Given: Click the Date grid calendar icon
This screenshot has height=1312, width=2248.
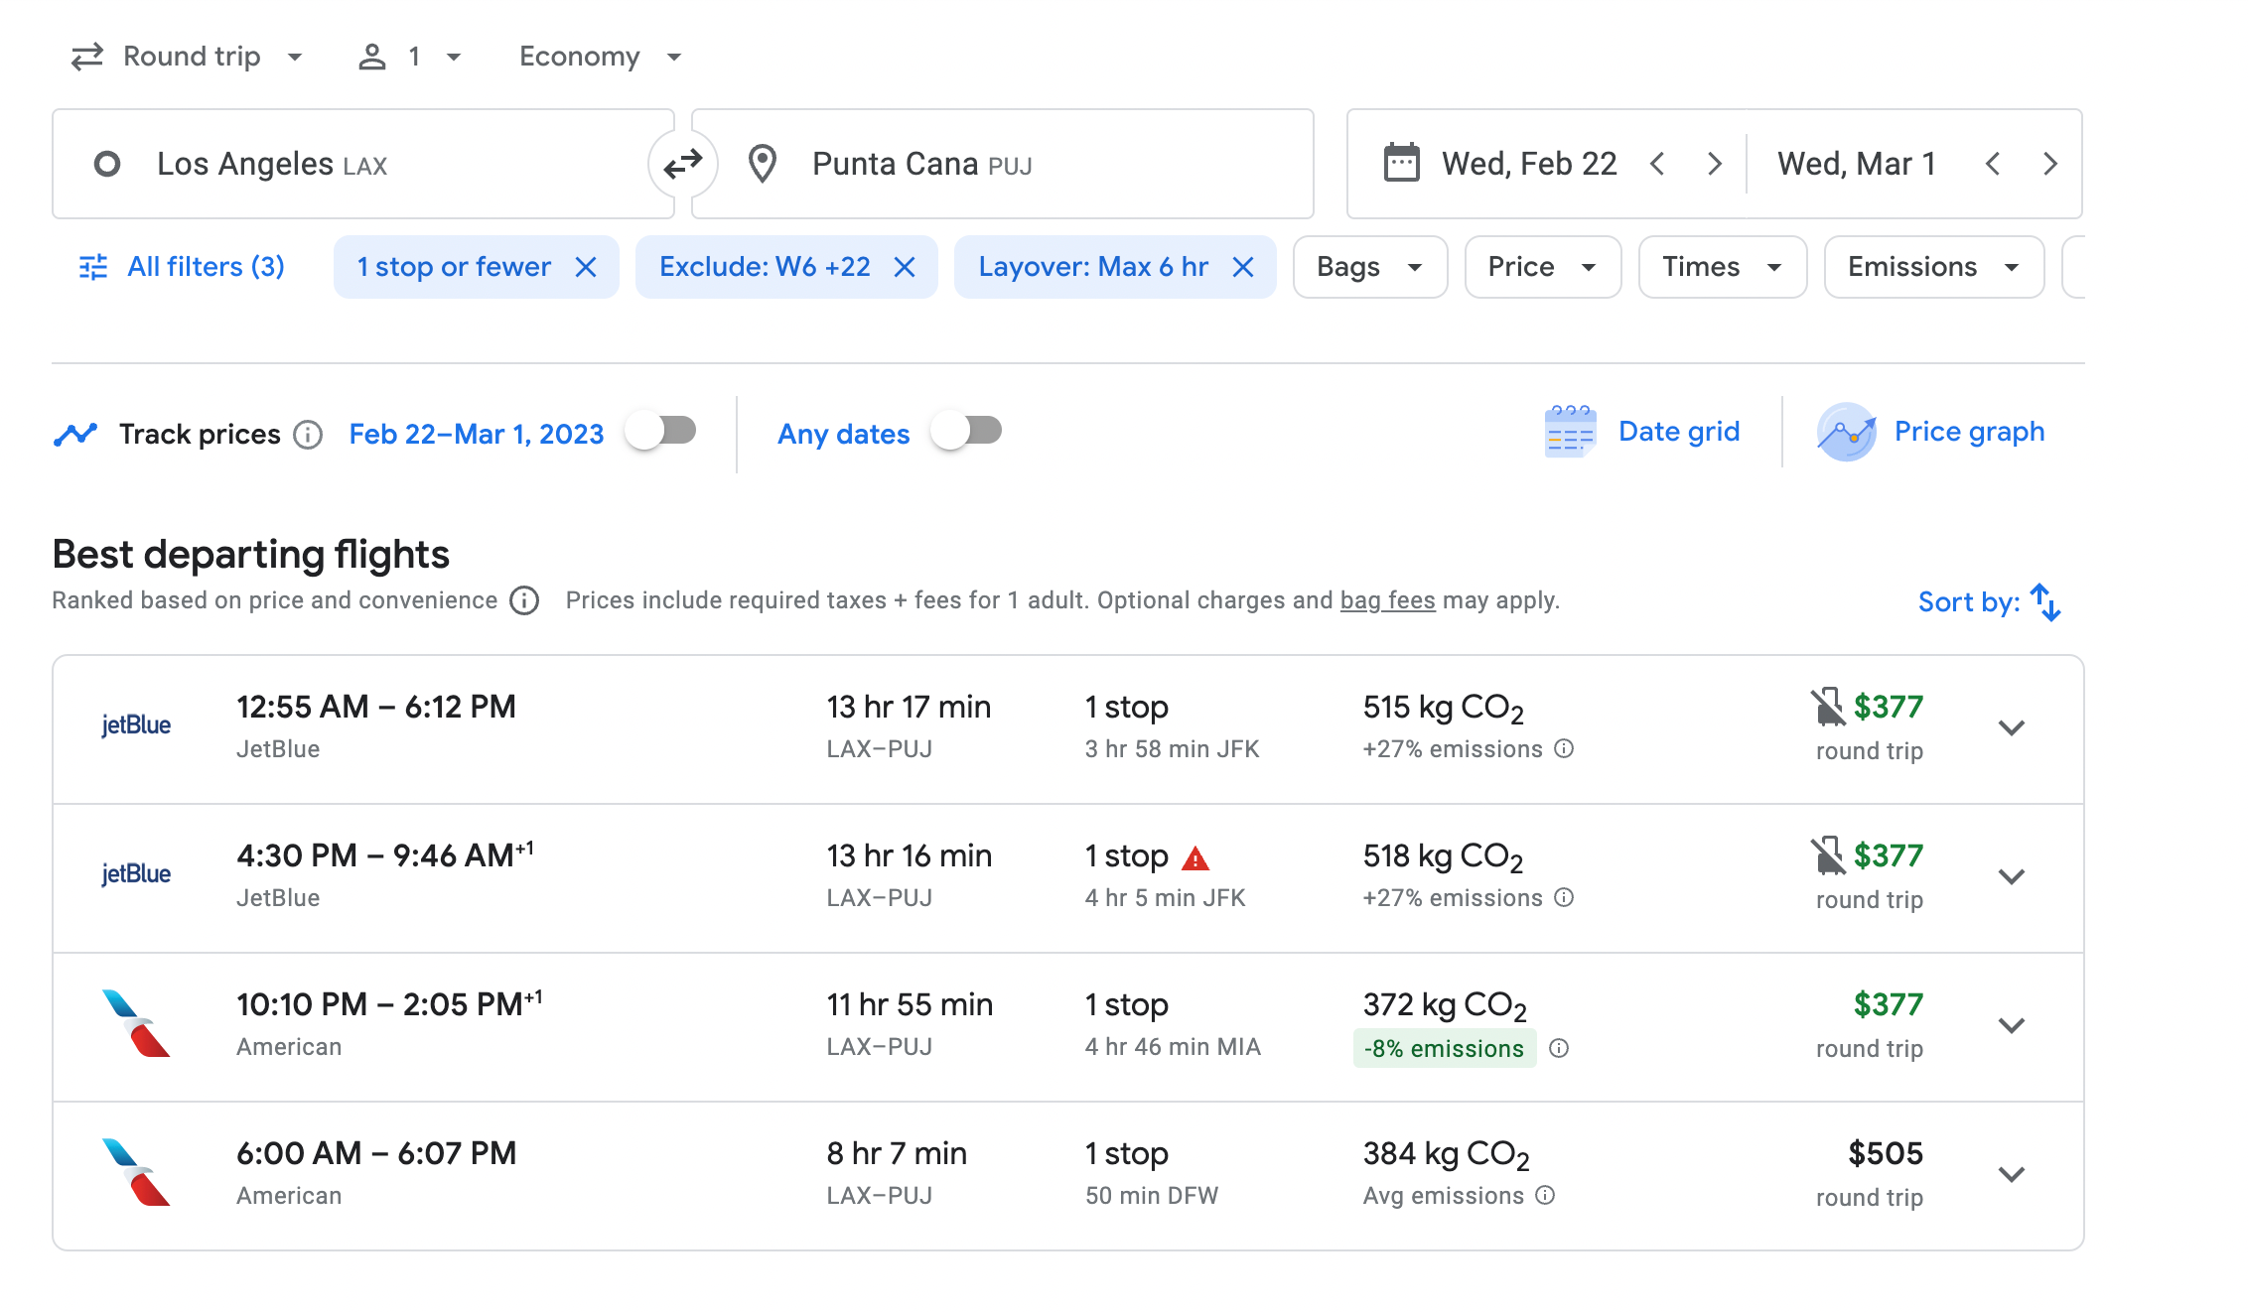Looking at the screenshot, I should [x=1570, y=432].
